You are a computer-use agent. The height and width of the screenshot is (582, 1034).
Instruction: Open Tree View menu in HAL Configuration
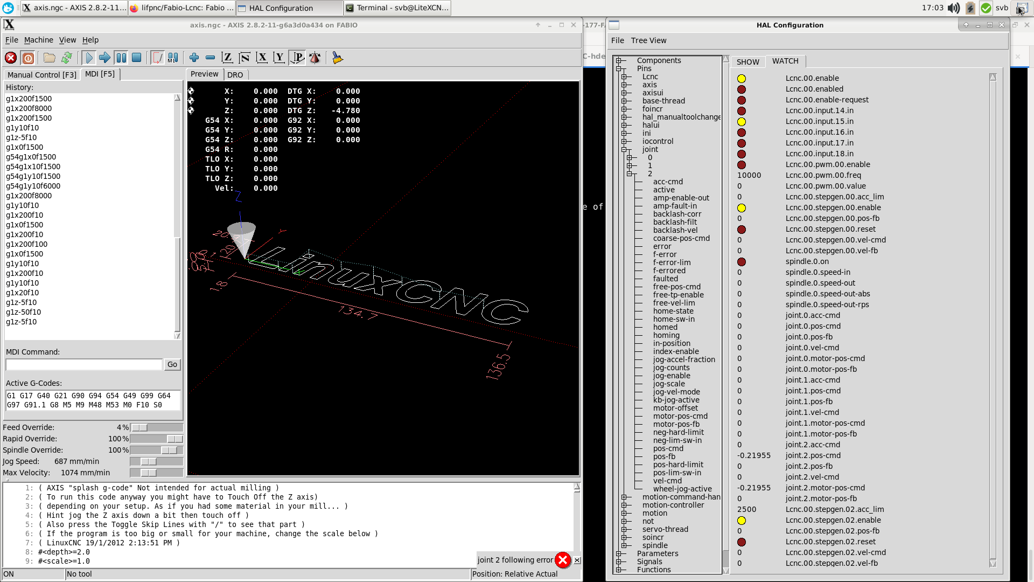pos(648,40)
